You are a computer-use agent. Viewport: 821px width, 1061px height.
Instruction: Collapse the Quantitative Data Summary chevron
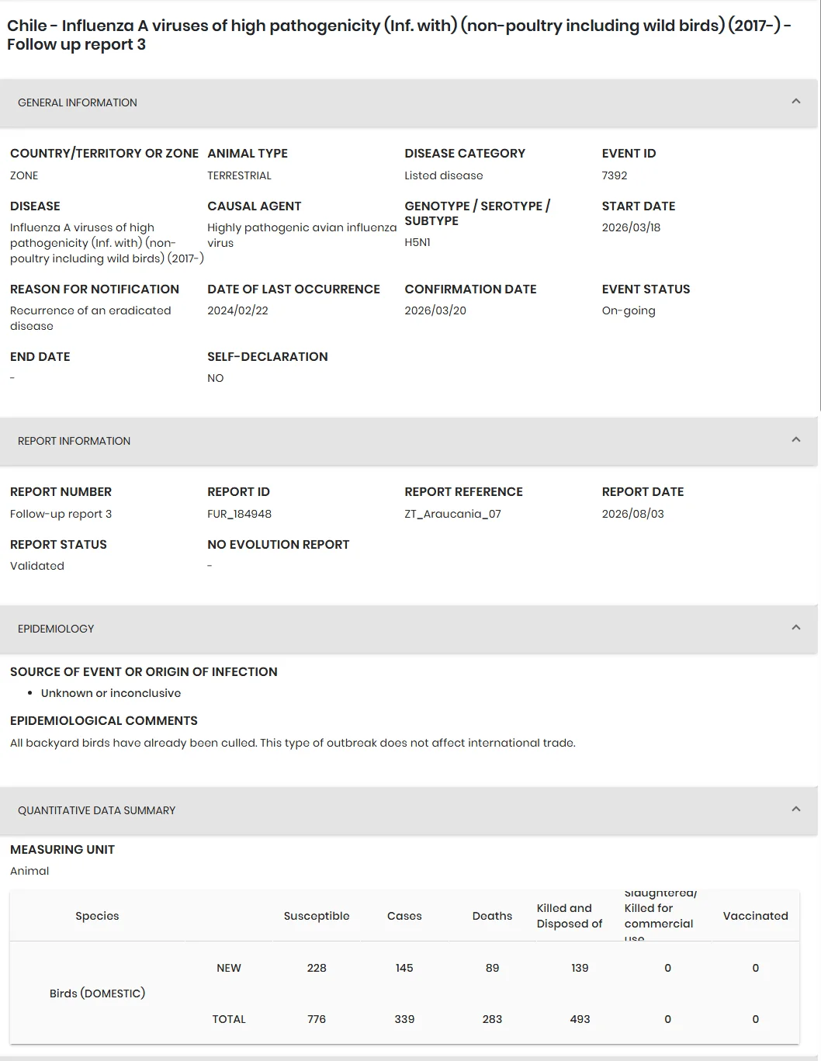pos(795,810)
